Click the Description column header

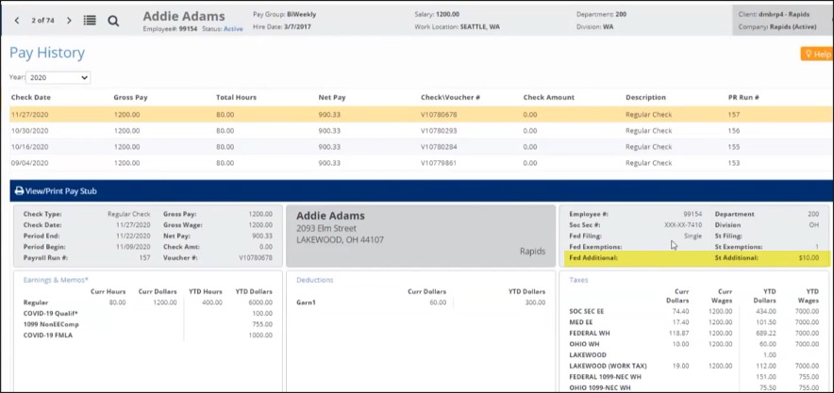click(x=646, y=97)
